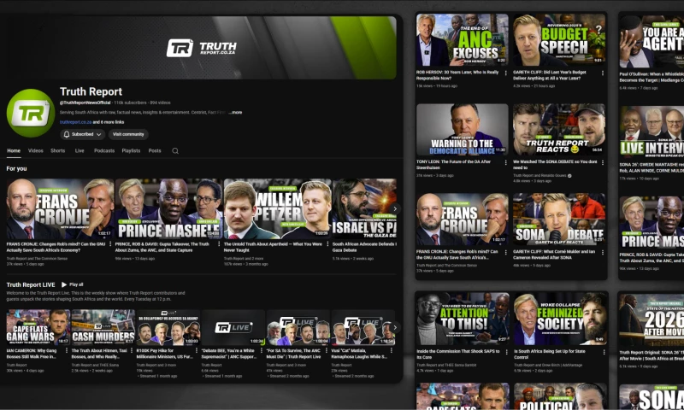Viewport: 684px width, 410px height.
Task: Click the Visit community button
Action: [x=128, y=134]
